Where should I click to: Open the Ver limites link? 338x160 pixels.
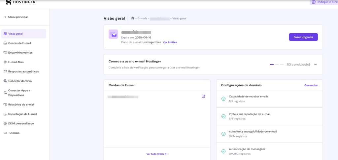170,42
